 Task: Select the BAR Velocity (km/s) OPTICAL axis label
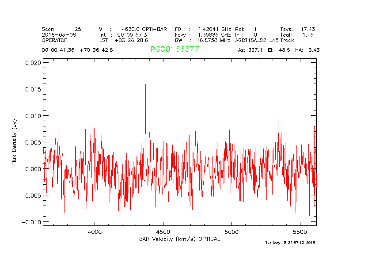pos(179,239)
